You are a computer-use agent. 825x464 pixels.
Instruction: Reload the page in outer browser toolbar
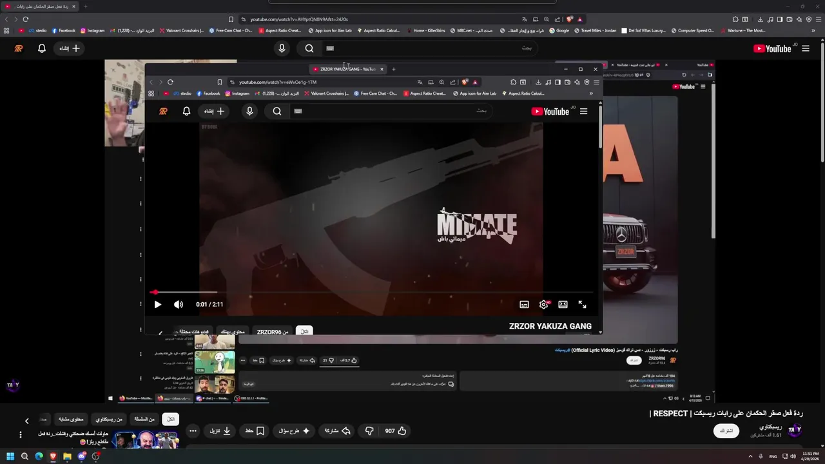(x=26, y=19)
